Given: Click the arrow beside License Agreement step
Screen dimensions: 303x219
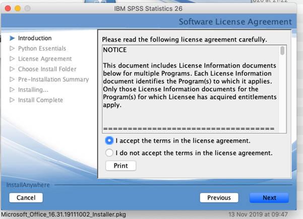Looking at the screenshot, I should 12,59.
